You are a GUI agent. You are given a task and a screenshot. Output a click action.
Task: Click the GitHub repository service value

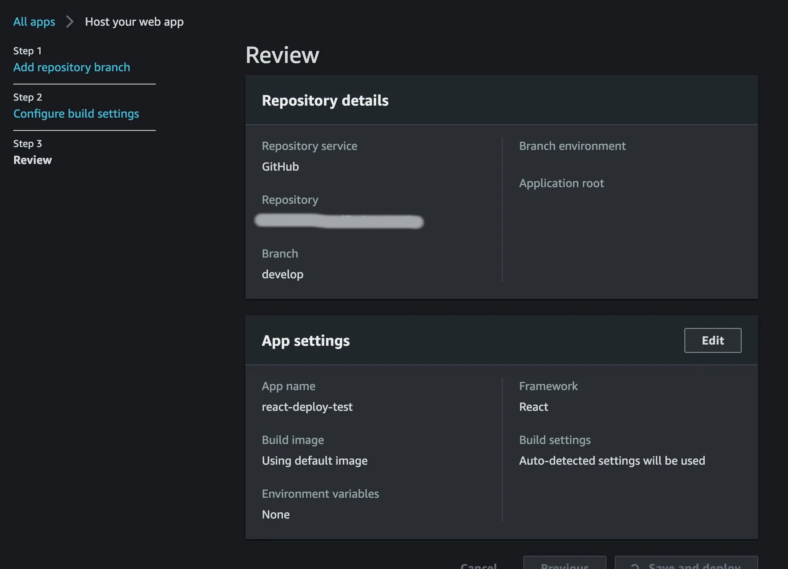[280, 166]
